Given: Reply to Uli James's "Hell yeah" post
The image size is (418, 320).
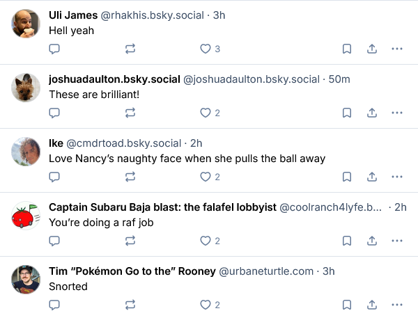Looking at the screenshot, I should [x=54, y=49].
